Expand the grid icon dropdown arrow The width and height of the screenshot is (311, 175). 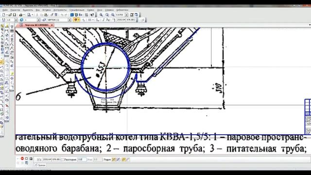pyautogui.click(x=93, y=20)
